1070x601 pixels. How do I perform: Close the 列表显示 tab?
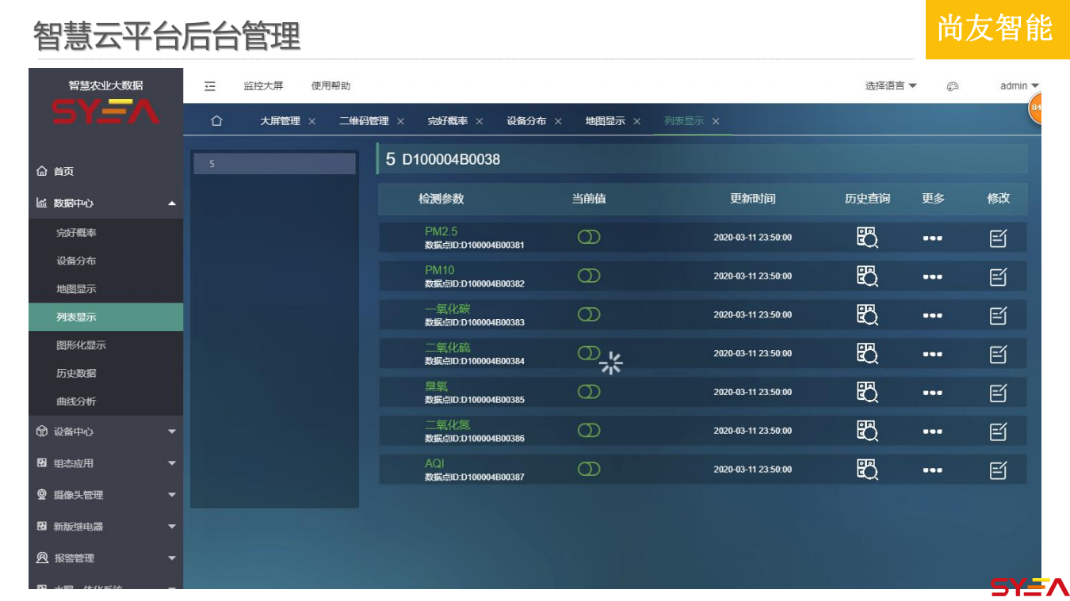pos(716,121)
